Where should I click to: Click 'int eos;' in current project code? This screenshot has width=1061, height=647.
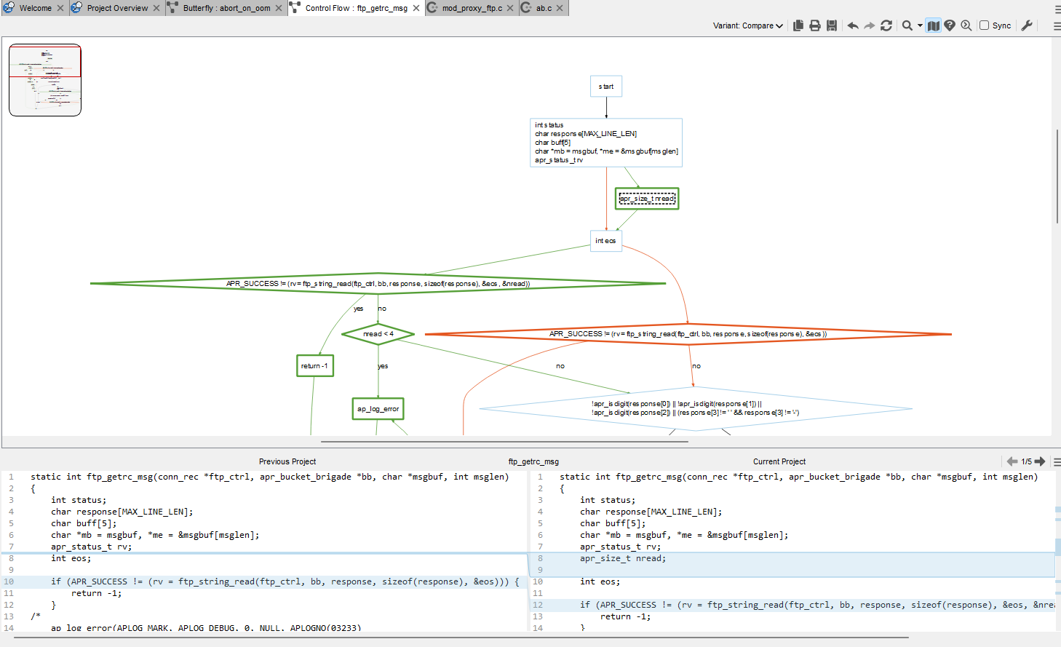(600, 581)
